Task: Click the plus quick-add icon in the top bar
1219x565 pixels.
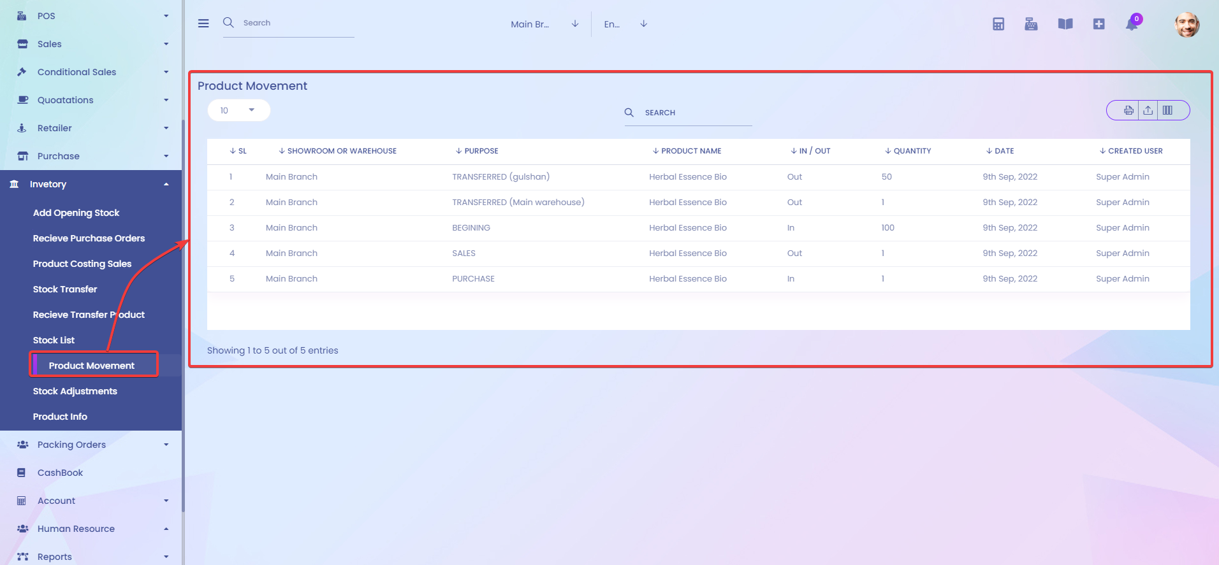Action: 1099,24
